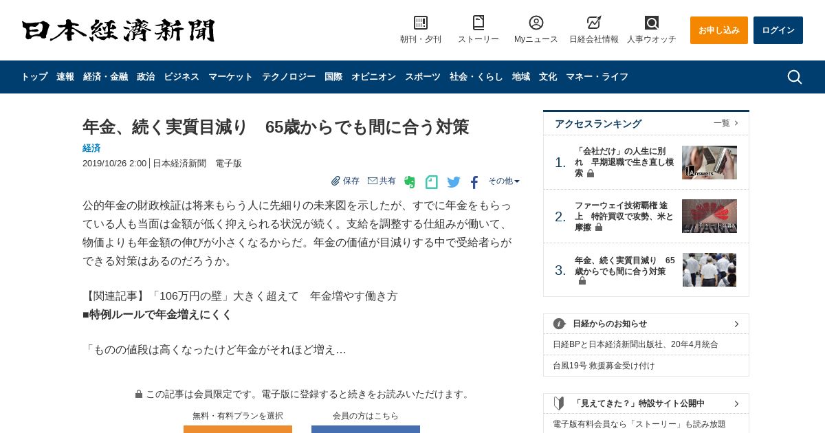The height and width of the screenshot is (433, 825).
Task: Click the Huawei thumbnail for ranking article 2
Action: [709, 216]
